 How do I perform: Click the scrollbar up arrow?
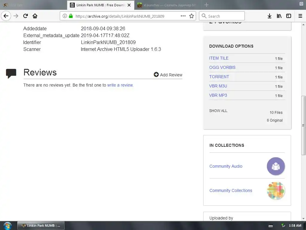303,25
